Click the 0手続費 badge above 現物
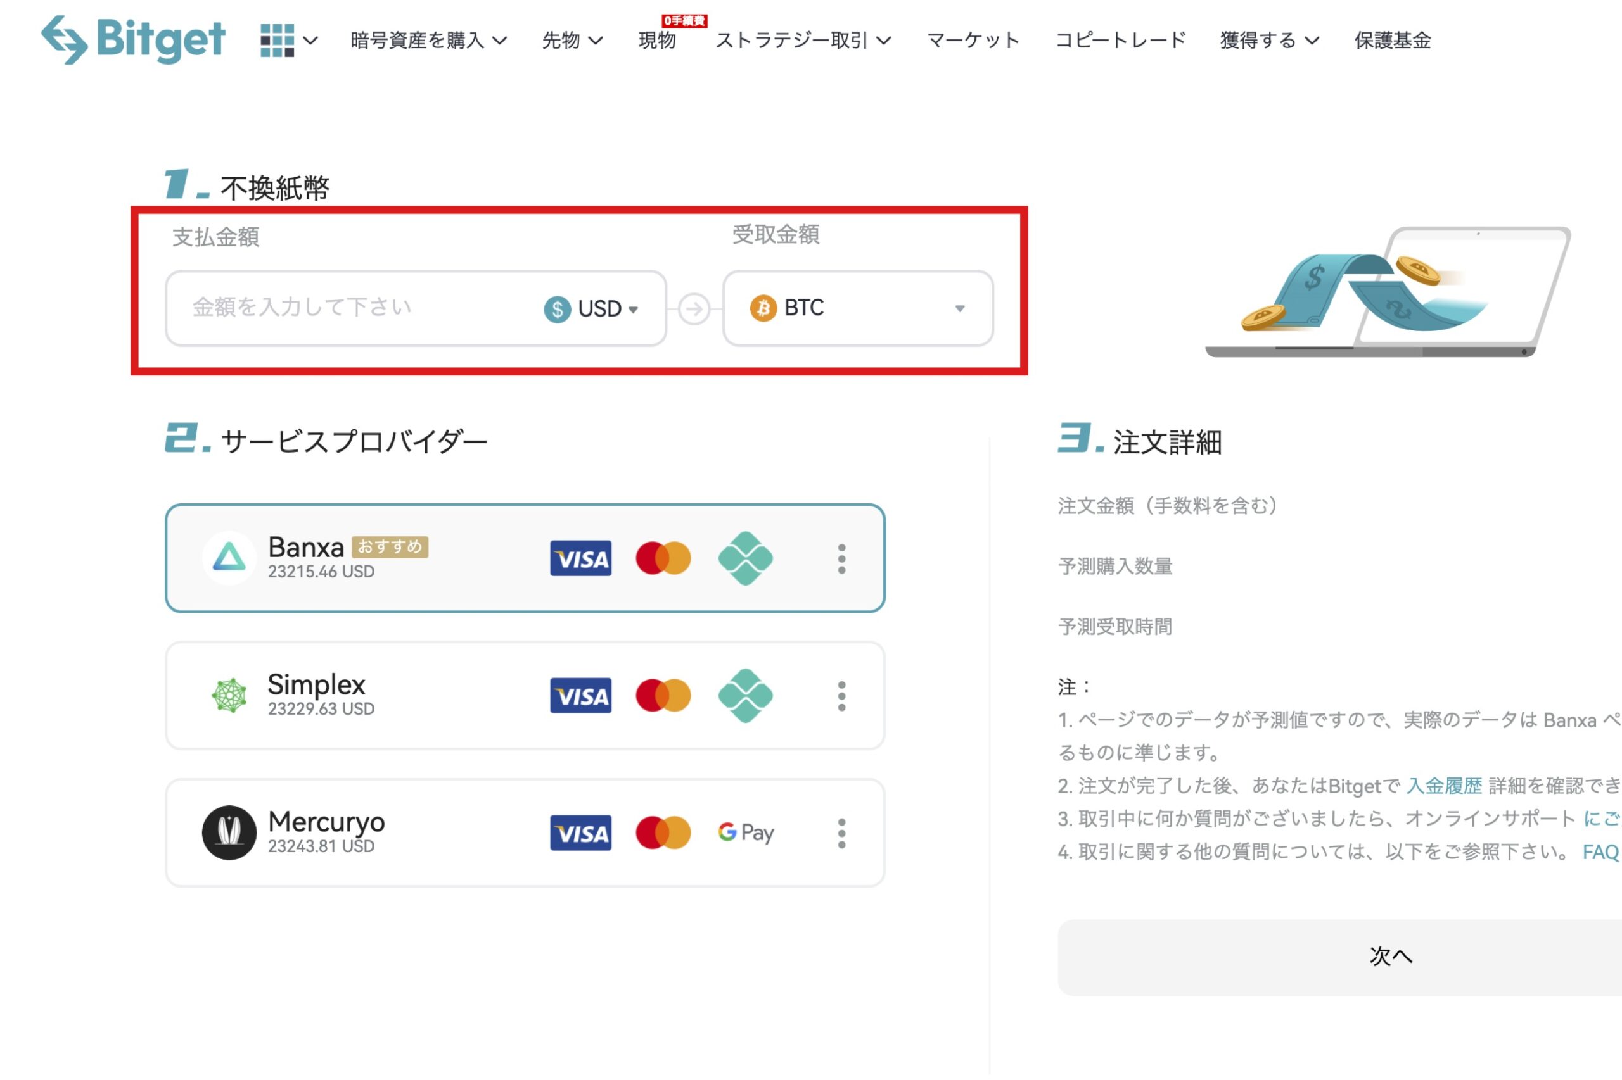This screenshot has width=1622, height=1080. [684, 21]
